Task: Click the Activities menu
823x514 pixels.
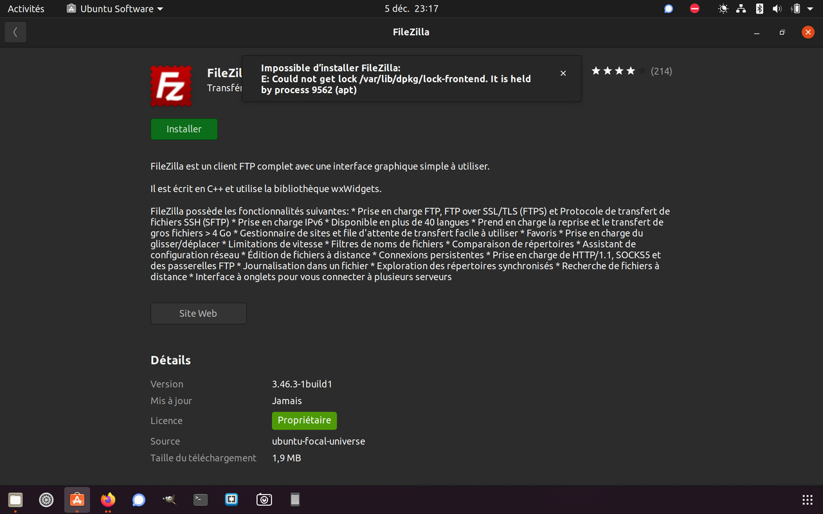Action: pos(26,8)
